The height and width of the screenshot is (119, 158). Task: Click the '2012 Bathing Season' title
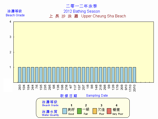click(82, 11)
